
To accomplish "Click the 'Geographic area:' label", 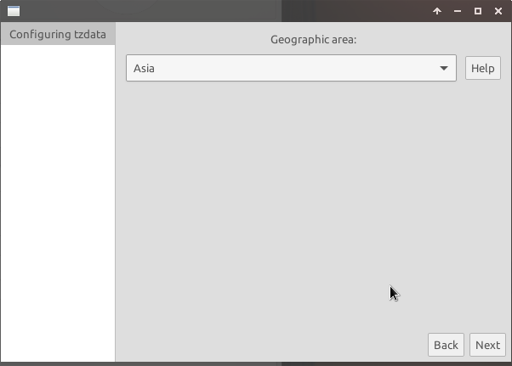I will click(313, 40).
